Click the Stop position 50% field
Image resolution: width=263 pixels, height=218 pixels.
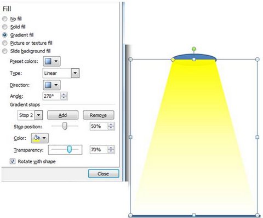point(99,126)
